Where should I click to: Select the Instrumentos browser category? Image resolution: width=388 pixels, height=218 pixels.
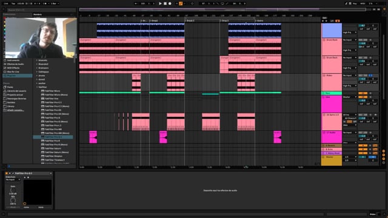[13, 61]
